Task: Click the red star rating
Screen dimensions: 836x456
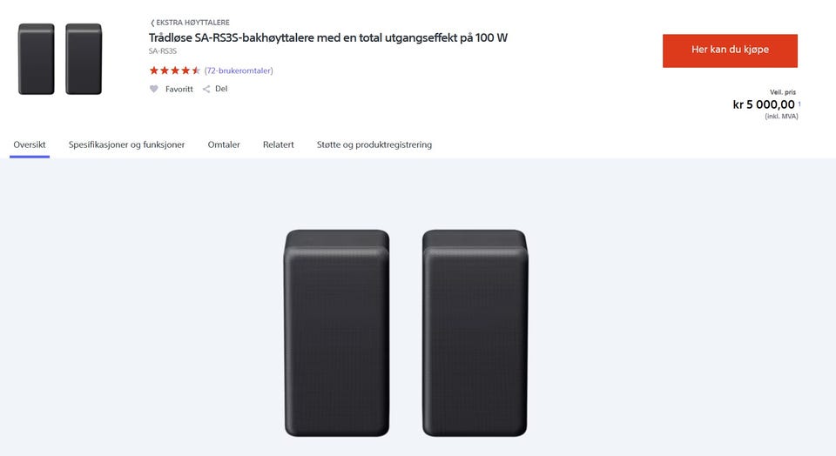Action: coord(174,70)
